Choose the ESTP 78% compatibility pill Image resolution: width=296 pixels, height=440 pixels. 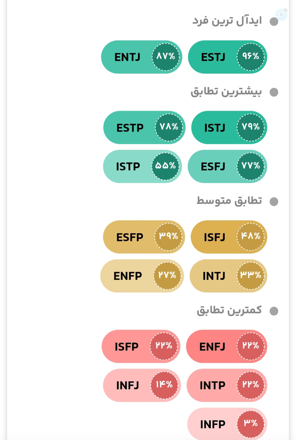tap(144, 128)
